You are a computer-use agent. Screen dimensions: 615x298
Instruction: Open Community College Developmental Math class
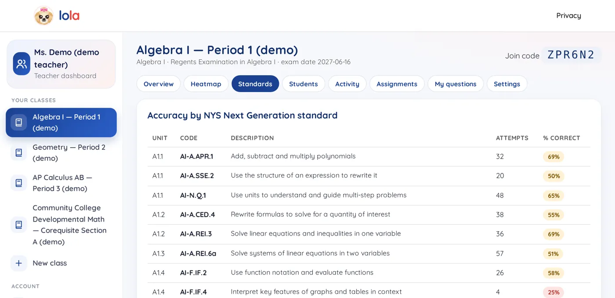(x=61, y=225)
